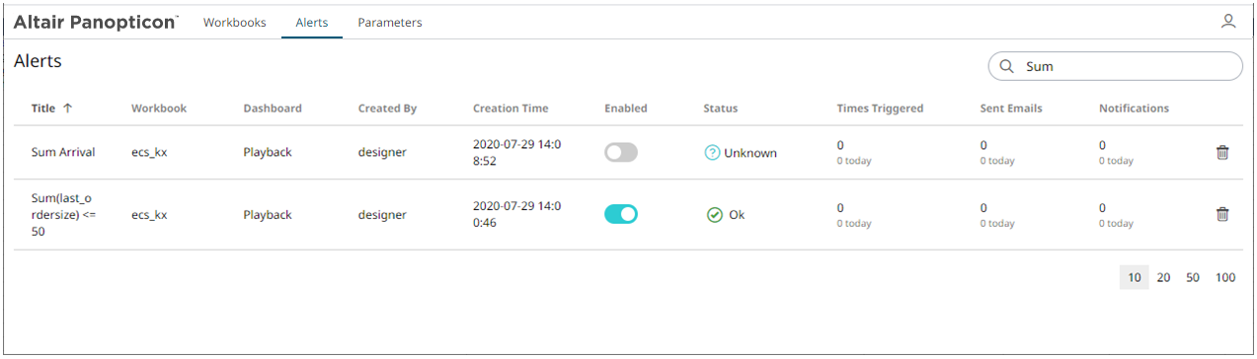Screen dimensions: 1257x359
Task: Open the Parameters tab
Action: point(390,22)
